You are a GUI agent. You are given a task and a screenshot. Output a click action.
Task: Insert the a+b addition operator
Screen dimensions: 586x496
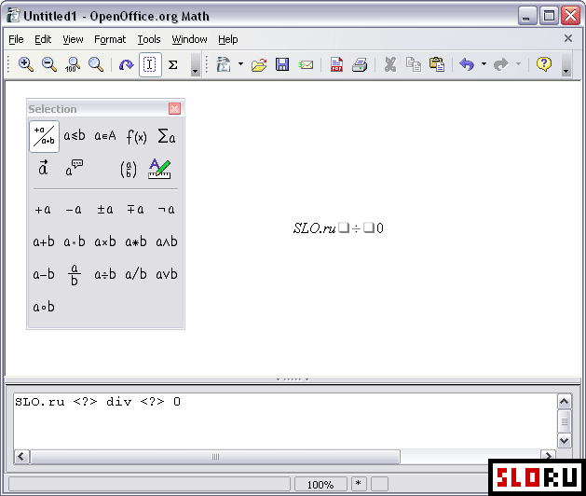pos(44,242)
